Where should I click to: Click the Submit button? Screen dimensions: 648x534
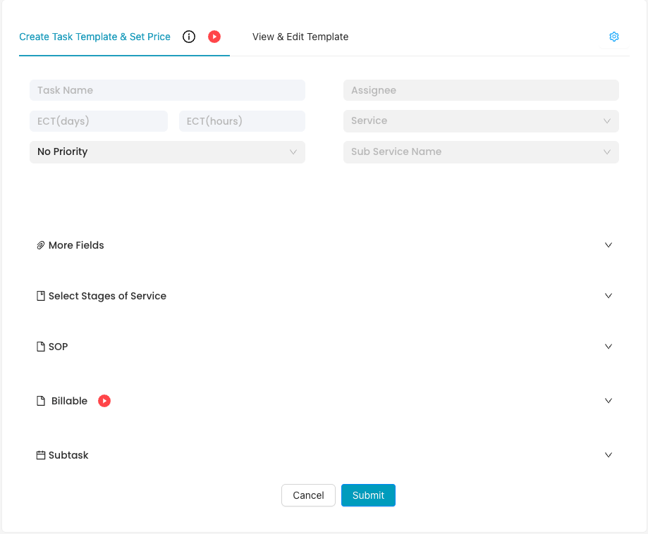click(368, 495)
